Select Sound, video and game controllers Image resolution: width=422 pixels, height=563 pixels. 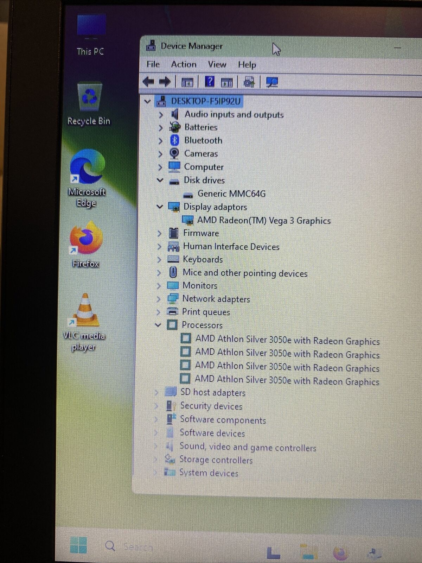pyautogui.click(x=248, y=447)
